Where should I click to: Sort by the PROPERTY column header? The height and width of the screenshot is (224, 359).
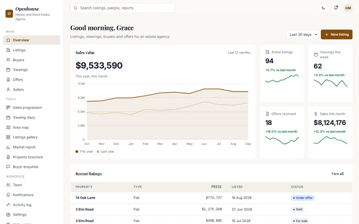(84, 187)
